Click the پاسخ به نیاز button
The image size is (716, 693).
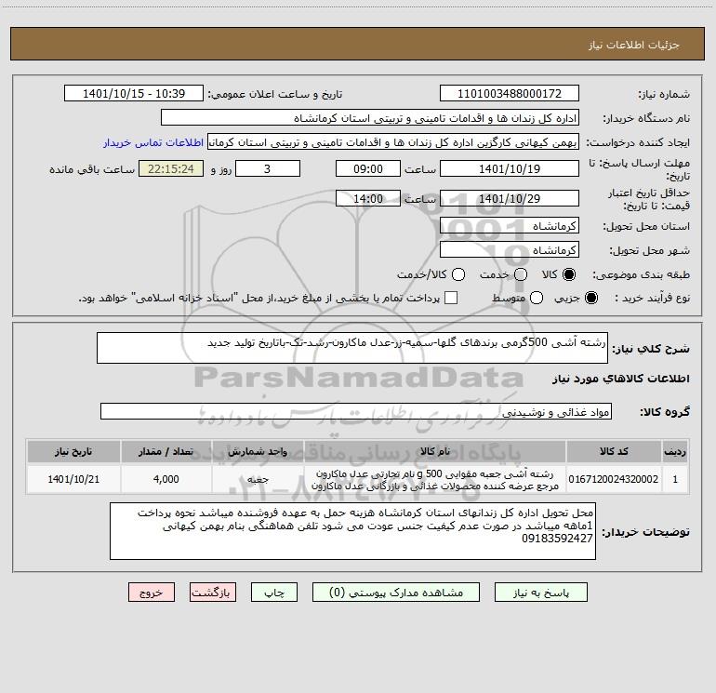pyautogui.click(x=540, y=593)
